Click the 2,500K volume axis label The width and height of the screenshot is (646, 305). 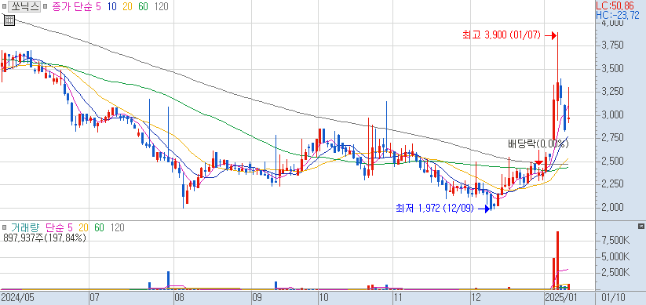pos(615,273)
